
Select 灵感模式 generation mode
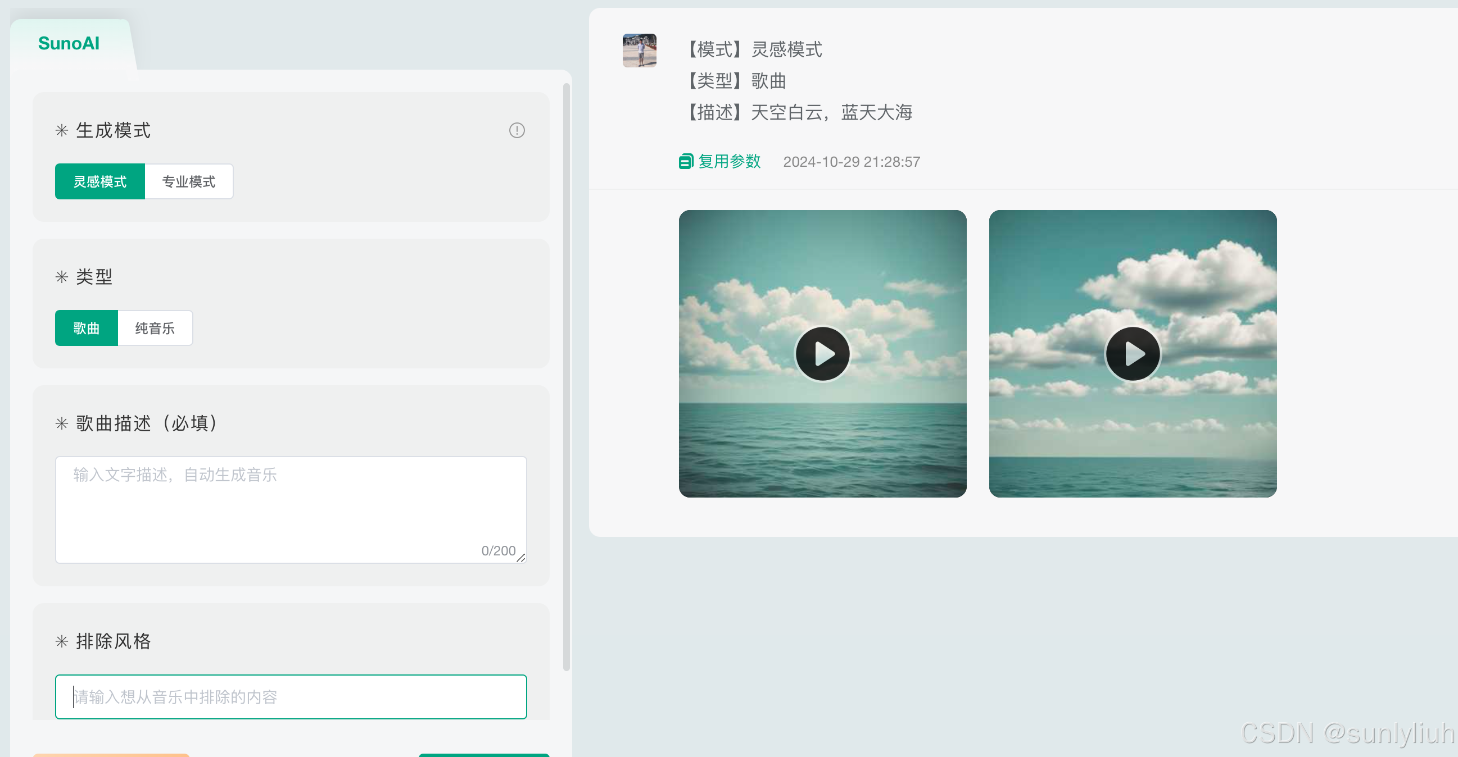click(99, 181)
